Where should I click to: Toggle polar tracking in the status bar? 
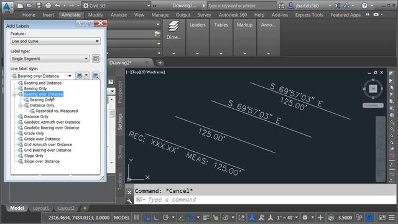tap(166, 218)
